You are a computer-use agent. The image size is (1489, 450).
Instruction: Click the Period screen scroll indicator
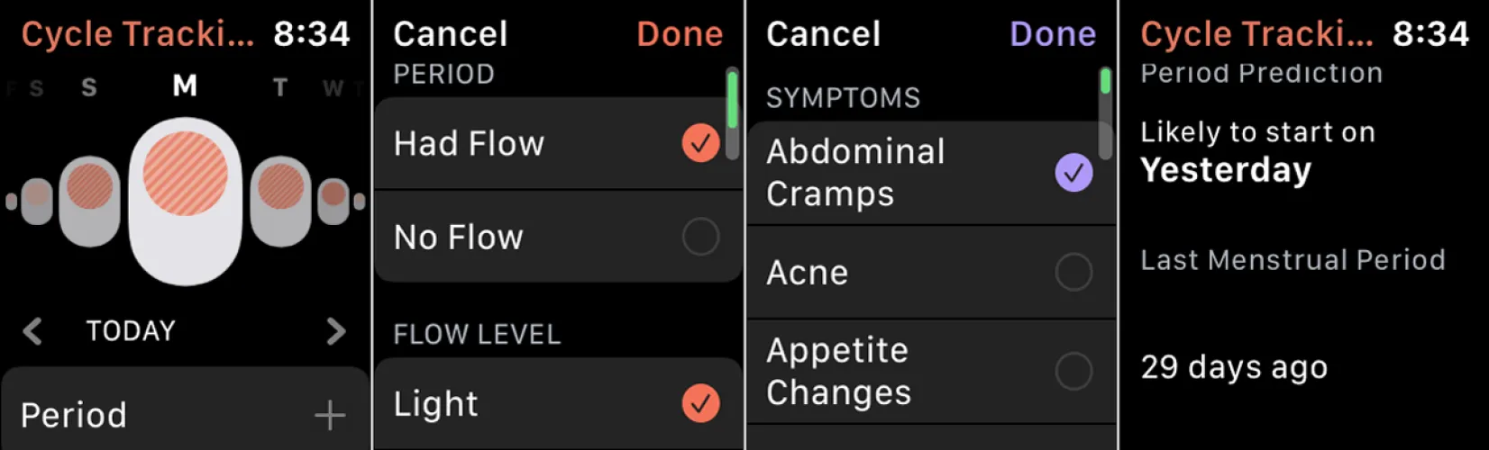coord(732,101)
